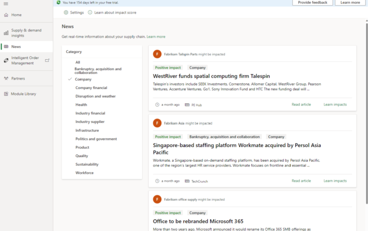Learn impacts for Workmate acquisition article
The width and height of the screenshot is (368, 231).
coord(335,181)
